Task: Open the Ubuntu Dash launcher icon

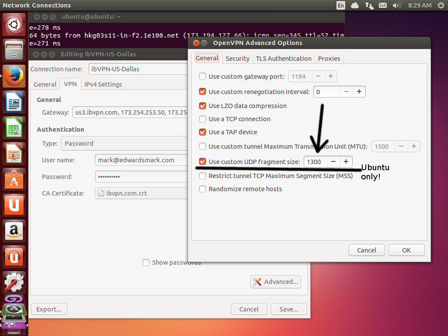Action: pos(14,24)
